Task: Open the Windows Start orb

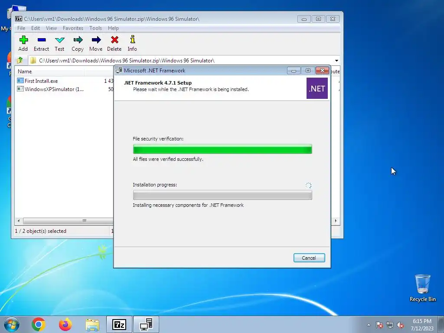Action: (12, 324)
